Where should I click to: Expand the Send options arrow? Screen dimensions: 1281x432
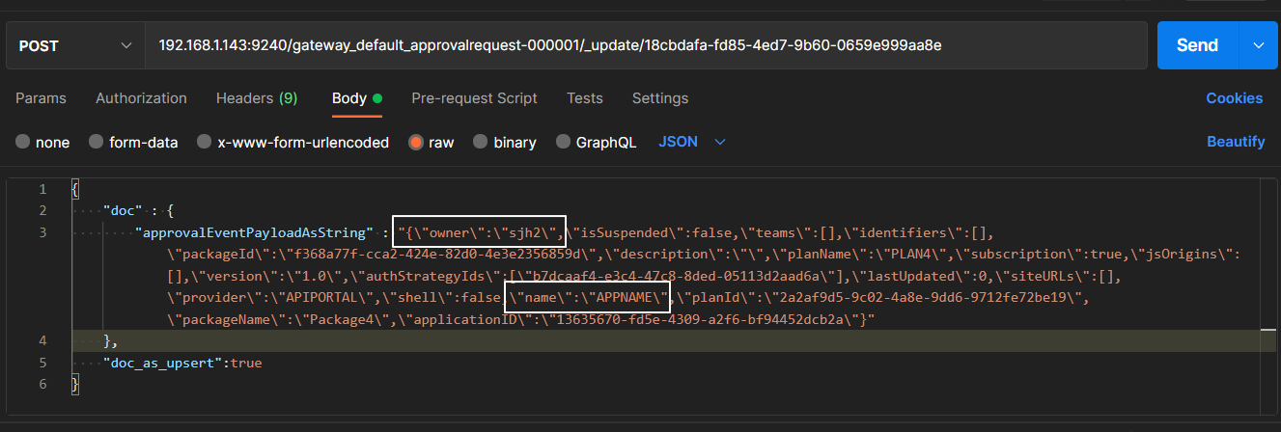1258,45
